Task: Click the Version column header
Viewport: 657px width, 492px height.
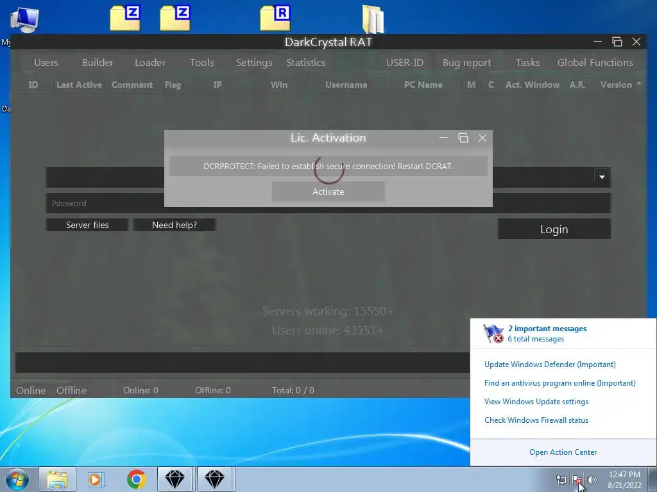Action: [616, 85]
